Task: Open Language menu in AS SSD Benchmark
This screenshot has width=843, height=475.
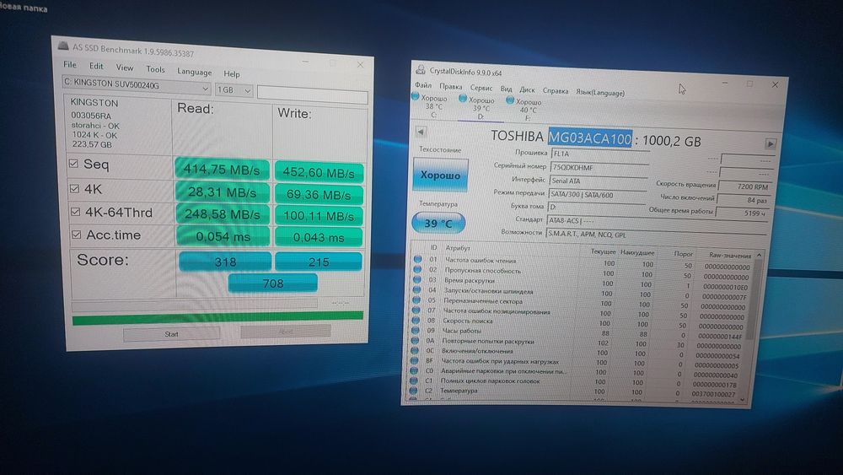Action: [194, 72]
